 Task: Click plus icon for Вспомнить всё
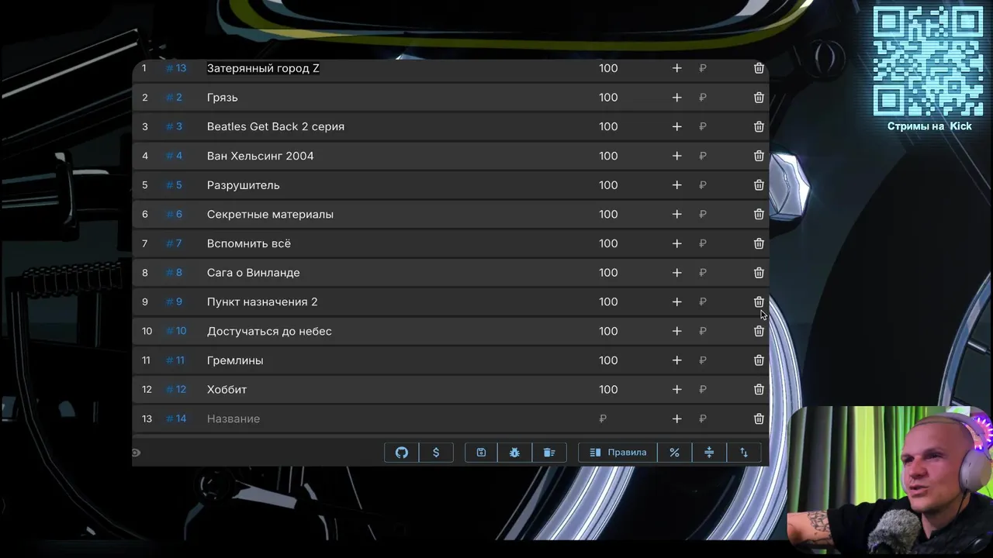tap(676, 243)
